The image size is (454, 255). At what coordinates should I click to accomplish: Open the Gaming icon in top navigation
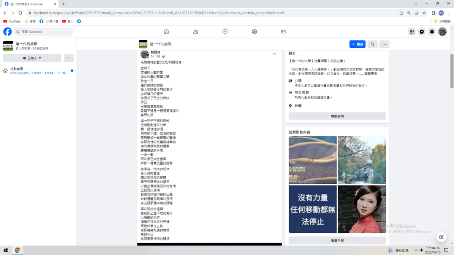tap(283, 31)
